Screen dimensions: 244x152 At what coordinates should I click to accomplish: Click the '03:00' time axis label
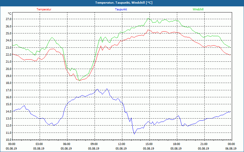(x=40, y=144)
